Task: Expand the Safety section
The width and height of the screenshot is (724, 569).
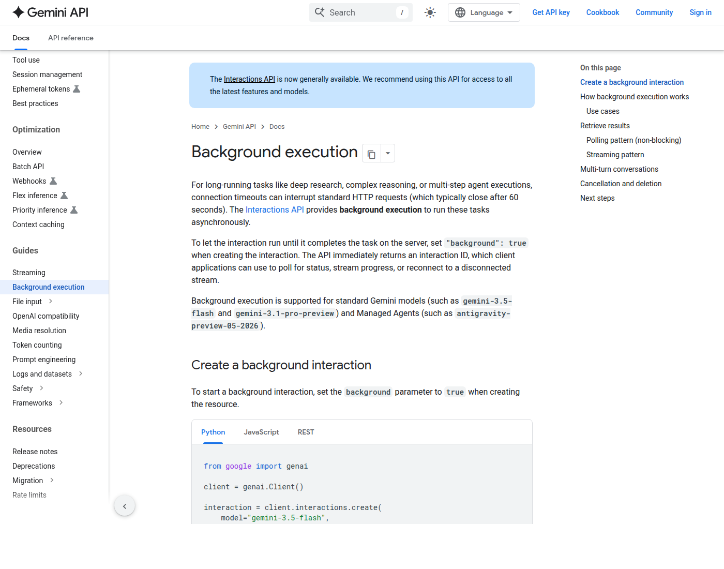Action: (x=41, y=388)
